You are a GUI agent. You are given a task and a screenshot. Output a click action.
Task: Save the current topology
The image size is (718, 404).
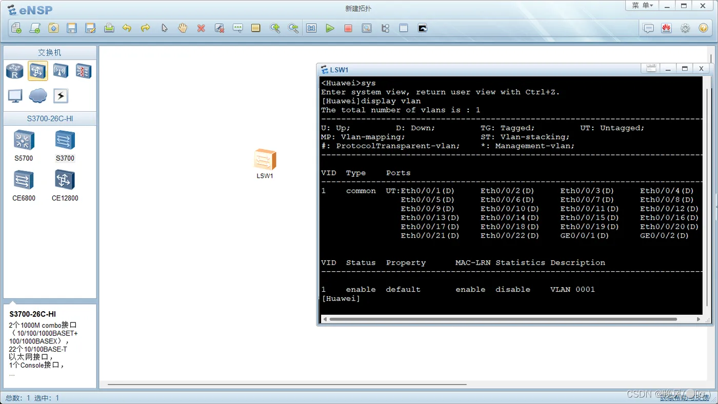click(x=72, y=28)
